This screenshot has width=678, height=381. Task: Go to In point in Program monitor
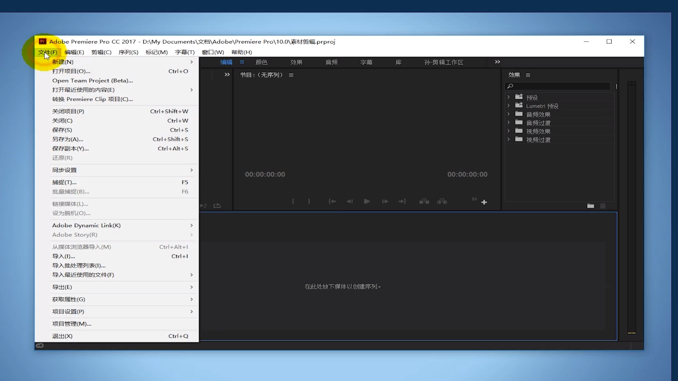point(332,201)
